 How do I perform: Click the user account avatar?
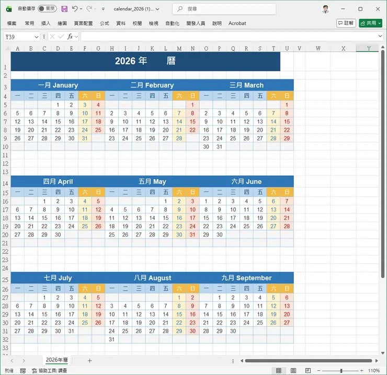[325, 9]
